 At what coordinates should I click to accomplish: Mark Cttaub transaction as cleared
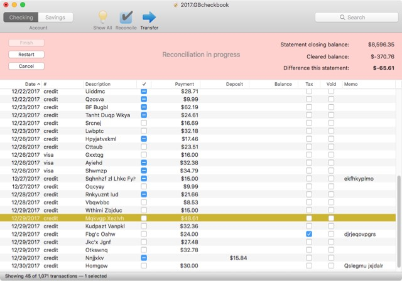coord(144,147)
